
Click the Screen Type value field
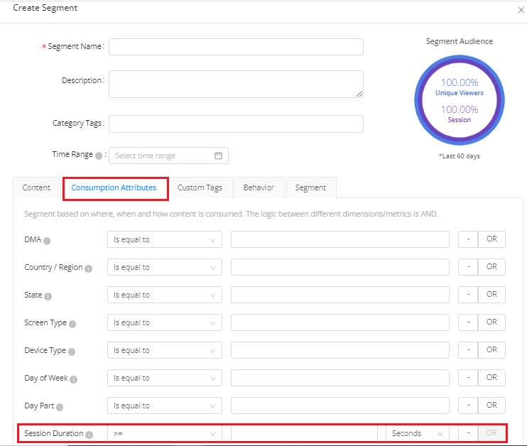tap(340, 322)
